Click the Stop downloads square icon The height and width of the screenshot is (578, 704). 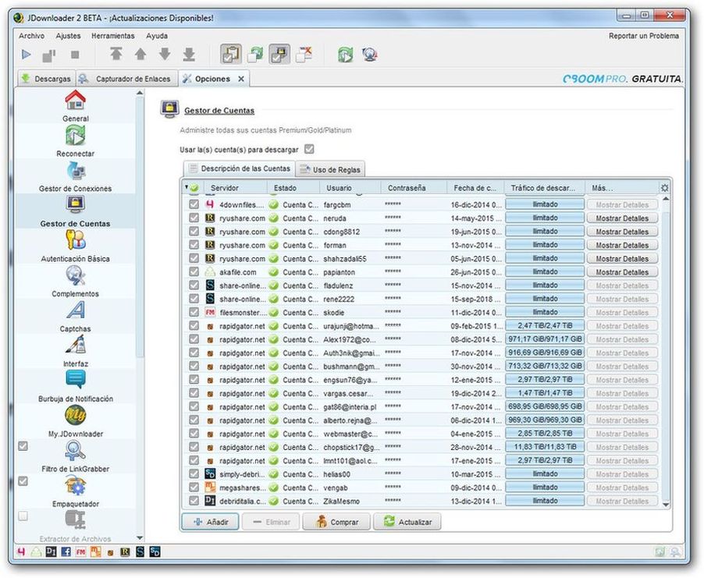click(x=75, y=55)
